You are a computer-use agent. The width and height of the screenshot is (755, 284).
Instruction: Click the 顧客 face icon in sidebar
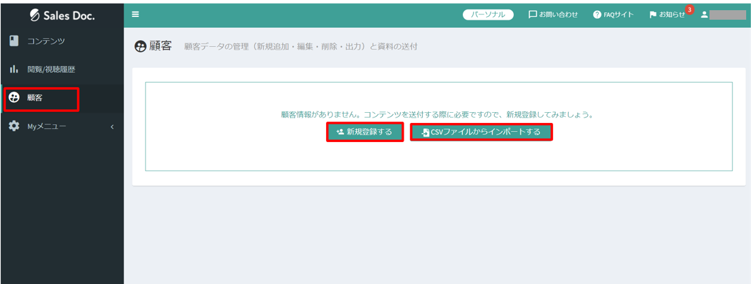tap(14, 99)
